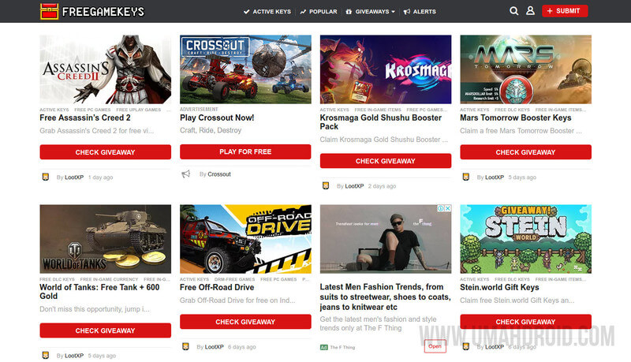Click Check Giveaway for Assassin's Creed 2

coord(105,152)
